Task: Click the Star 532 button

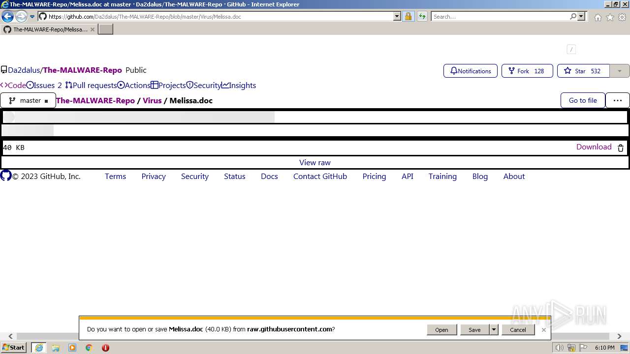Action: 583,71
